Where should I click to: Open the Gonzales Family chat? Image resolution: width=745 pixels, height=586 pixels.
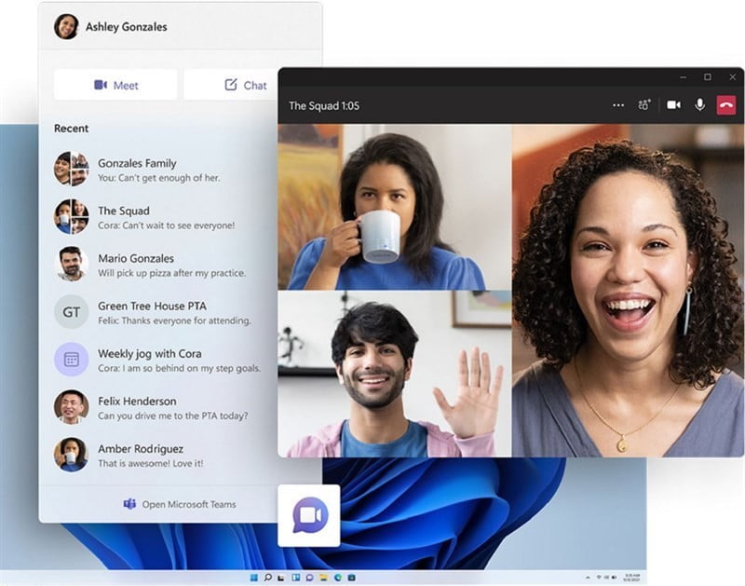(x=149, y=170)
